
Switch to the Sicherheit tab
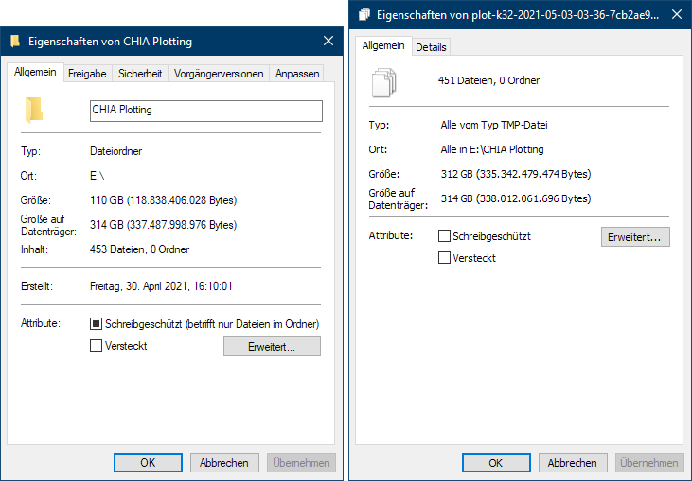pos(140,74)
